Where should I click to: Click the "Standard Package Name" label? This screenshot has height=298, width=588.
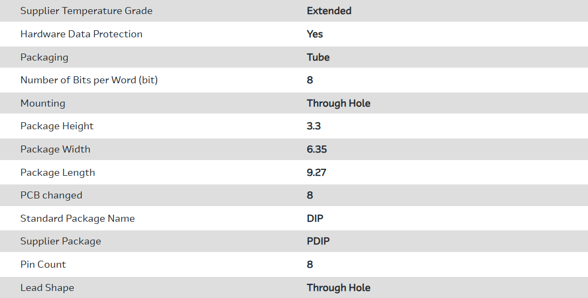point(77,218)
